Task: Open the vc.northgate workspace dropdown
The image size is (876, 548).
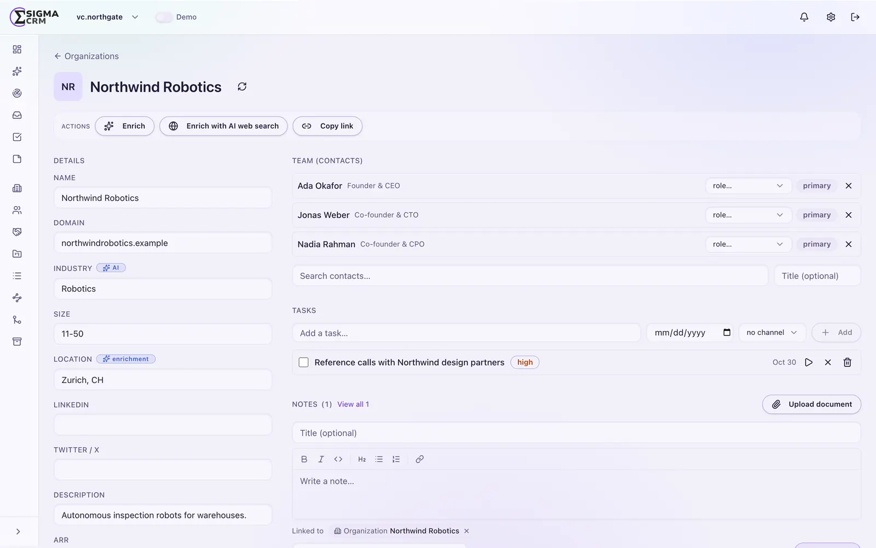Action: (x=107, y=17)
